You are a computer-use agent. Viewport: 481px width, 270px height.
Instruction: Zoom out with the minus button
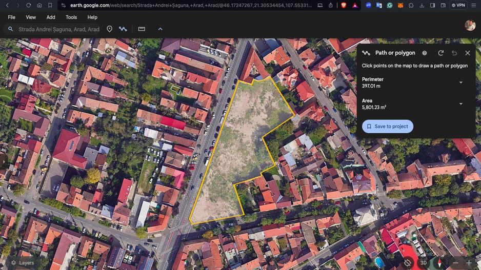click(455, 263)
